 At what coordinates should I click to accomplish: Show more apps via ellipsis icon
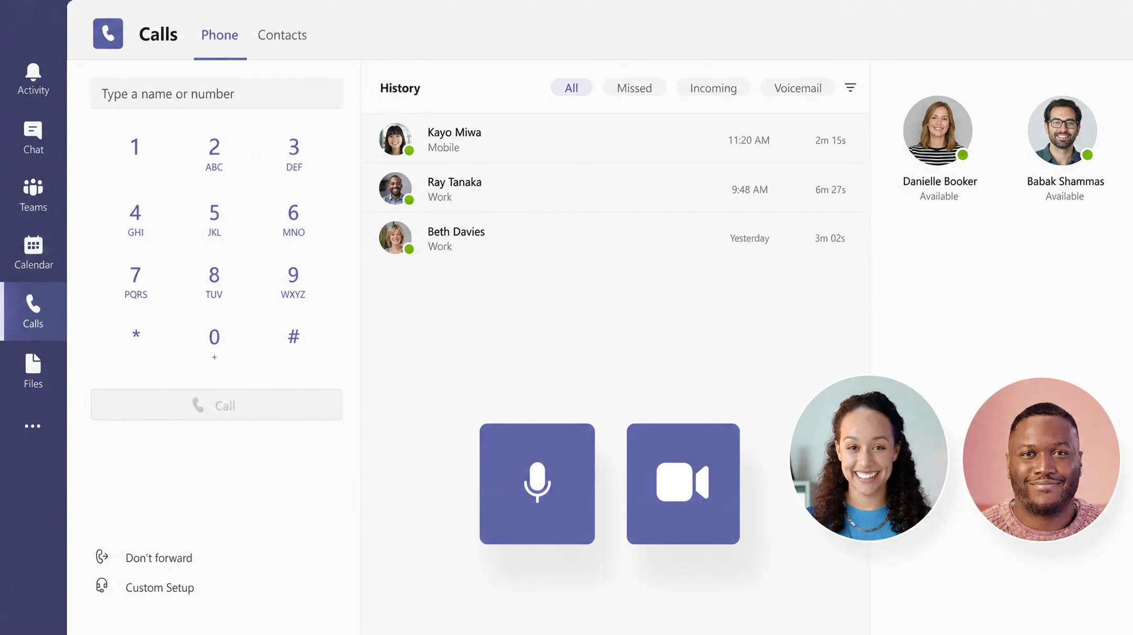click(33, 426)
